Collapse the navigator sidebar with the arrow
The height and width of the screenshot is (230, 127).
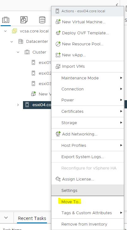[x=117, y=5]
